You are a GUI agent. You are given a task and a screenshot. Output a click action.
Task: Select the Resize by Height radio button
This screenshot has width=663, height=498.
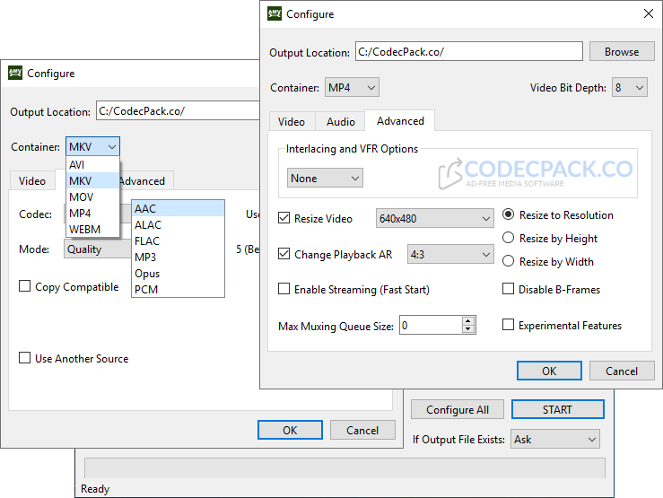point(508,238)
